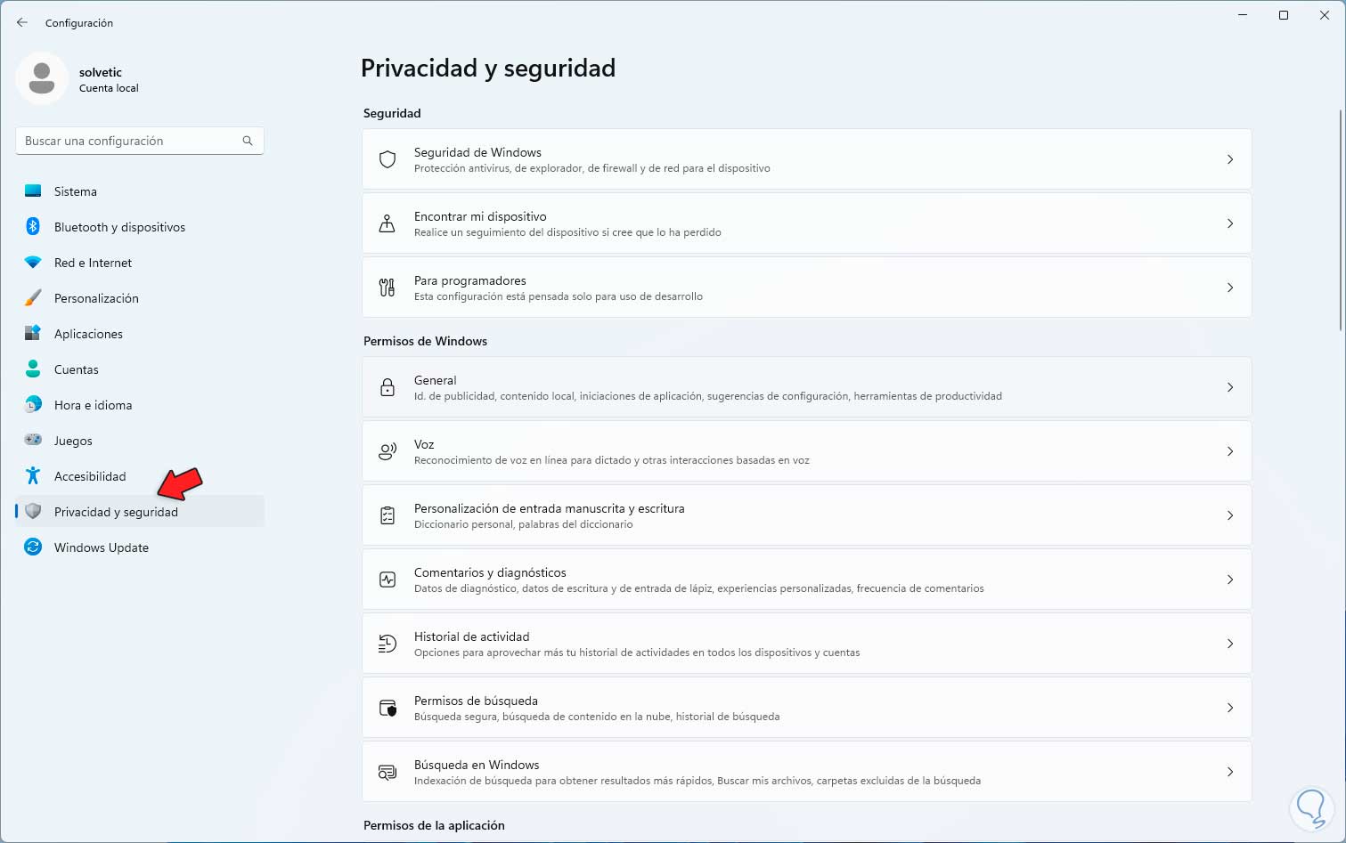
Task: Click the vertical scrollbar on the right
Action: point(1341,218)
